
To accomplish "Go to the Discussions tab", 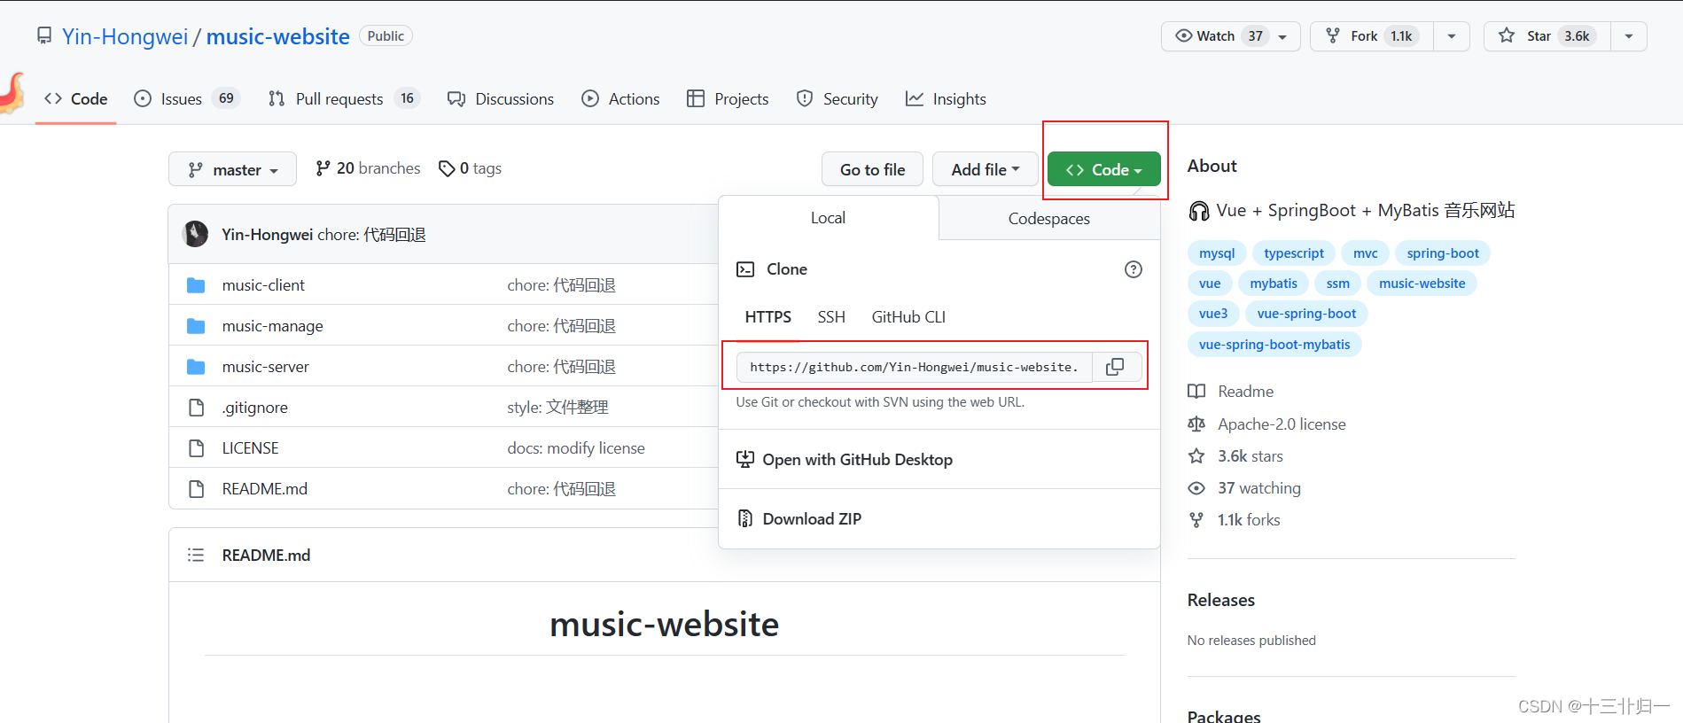I will tap(501, 99).
